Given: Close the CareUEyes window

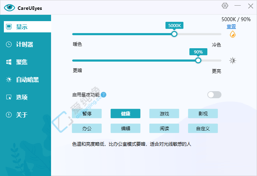Looking at the screenshot, I should tap(250, 6).
